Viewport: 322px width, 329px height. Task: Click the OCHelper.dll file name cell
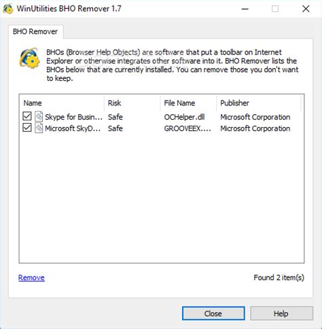pyautogui.click(x=184, y=117)
